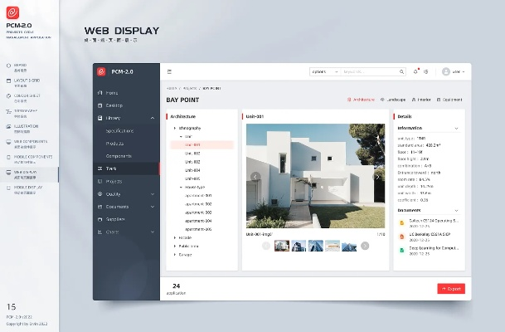The height and width of the screenshot is (332, 505).
Task: Open the notifications bell icon
Action: tap(415, 72)
